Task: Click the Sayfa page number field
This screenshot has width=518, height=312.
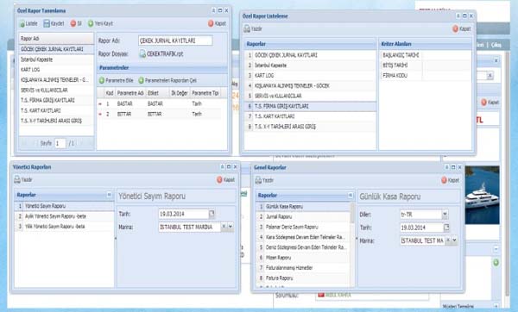Action: (60, 143)
